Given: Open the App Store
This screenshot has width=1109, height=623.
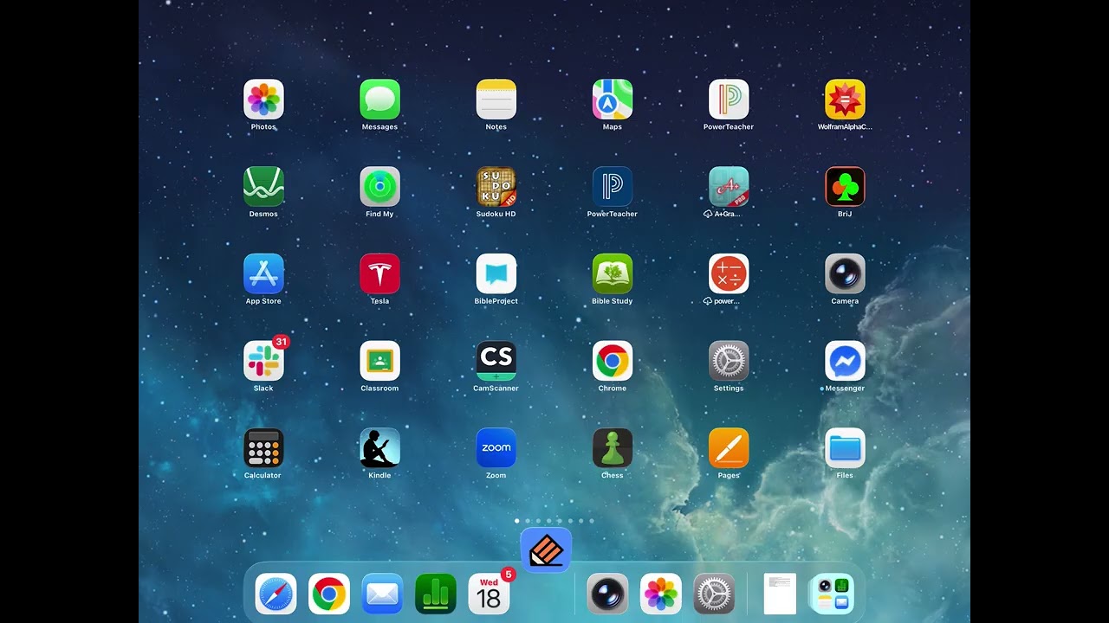Looking at the screenshot, I should pos(263,274).
